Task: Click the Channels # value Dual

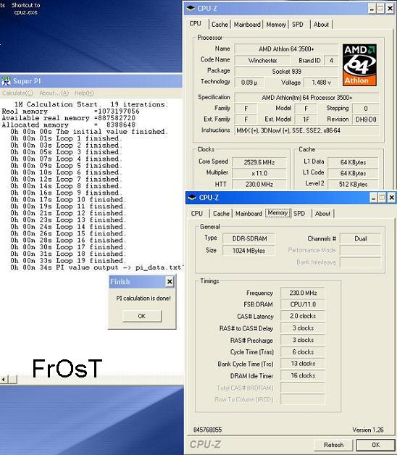Action: click(360, 238)
